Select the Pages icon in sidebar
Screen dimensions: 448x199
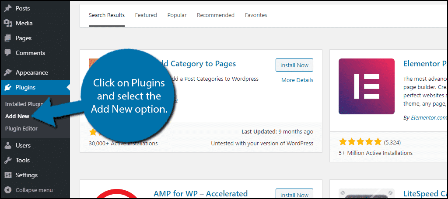pyautogui.click(x=8, y=38)
